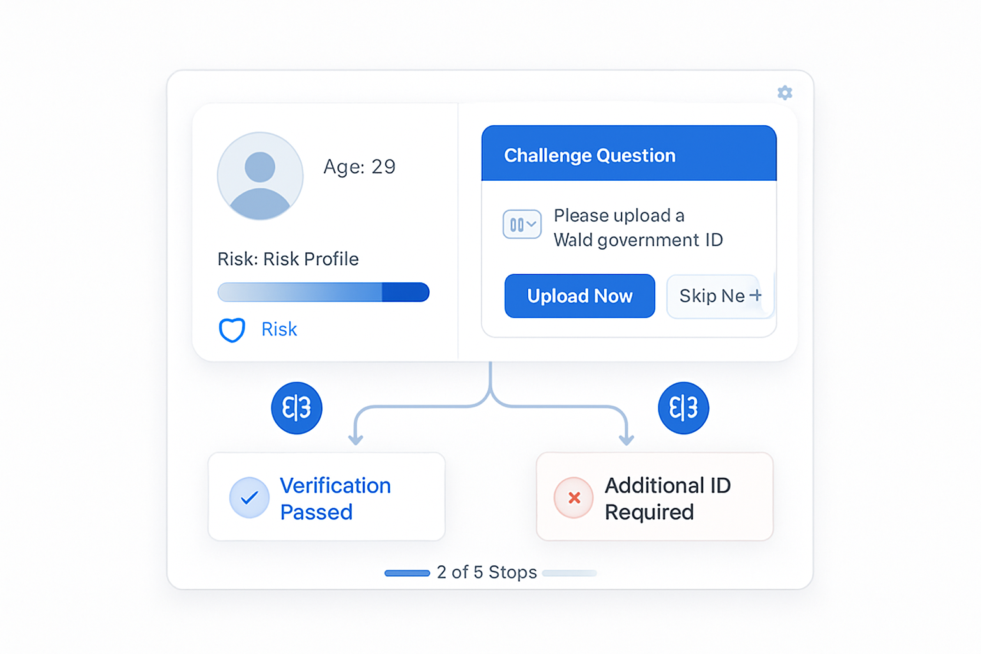Select the Challenge Question header

point(629,153)
